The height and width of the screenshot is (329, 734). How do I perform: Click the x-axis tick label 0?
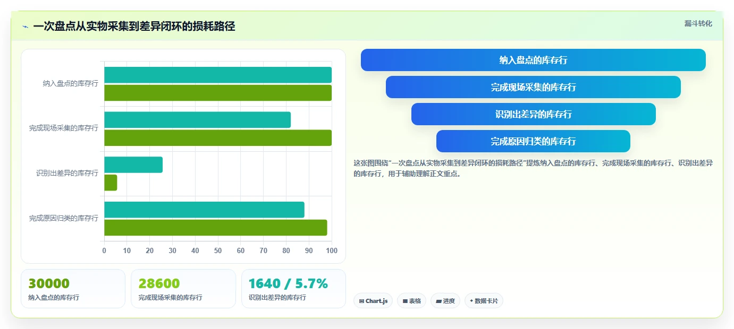pyautogui.click(x=104, y=250)
